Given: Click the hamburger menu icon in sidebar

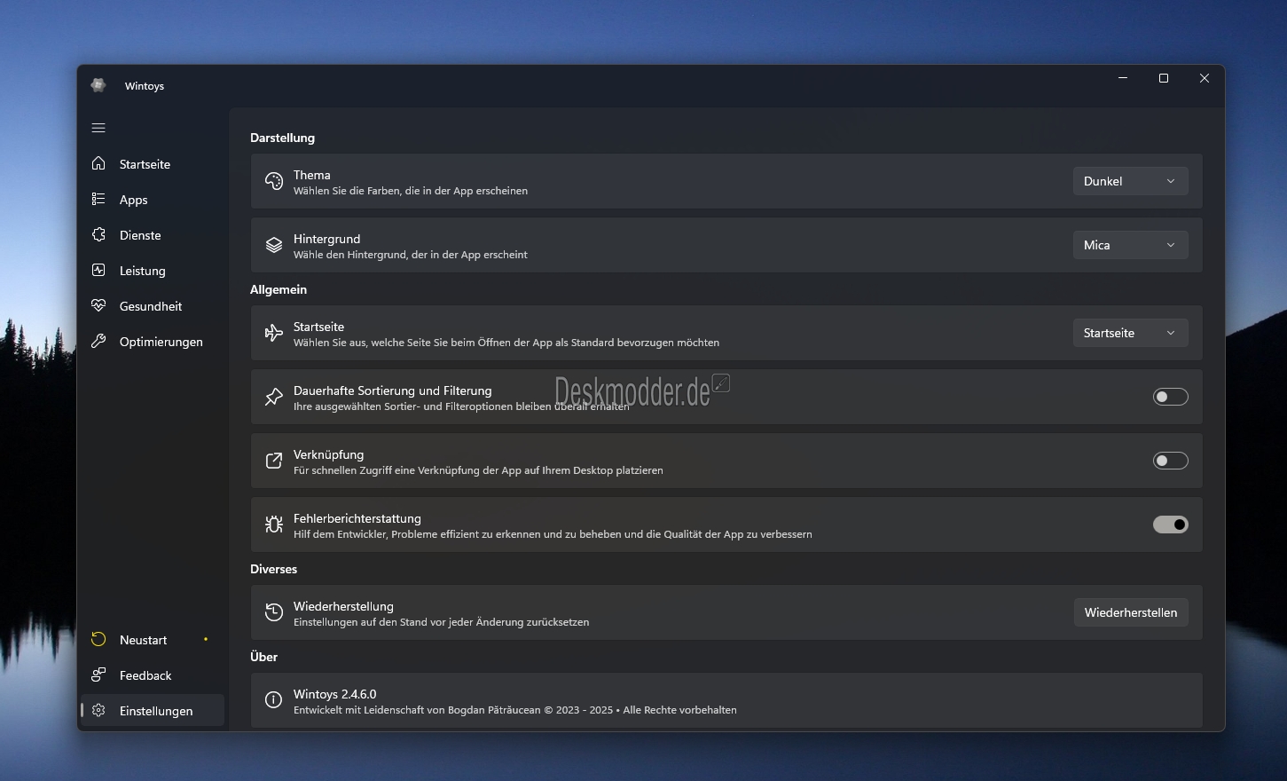Looking at the screenshot, I should 98,128.
